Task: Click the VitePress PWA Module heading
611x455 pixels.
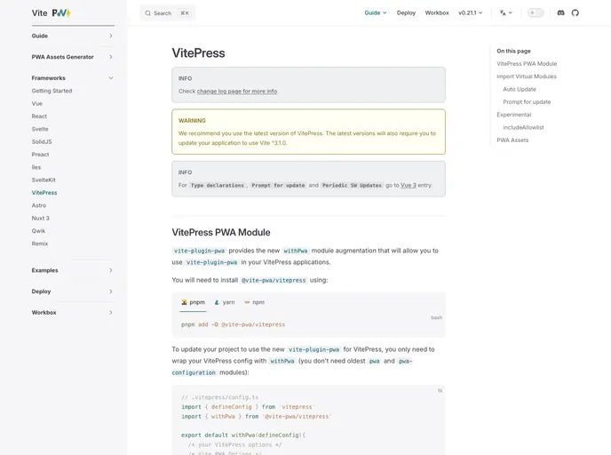Action: click(x=221, y=232)
